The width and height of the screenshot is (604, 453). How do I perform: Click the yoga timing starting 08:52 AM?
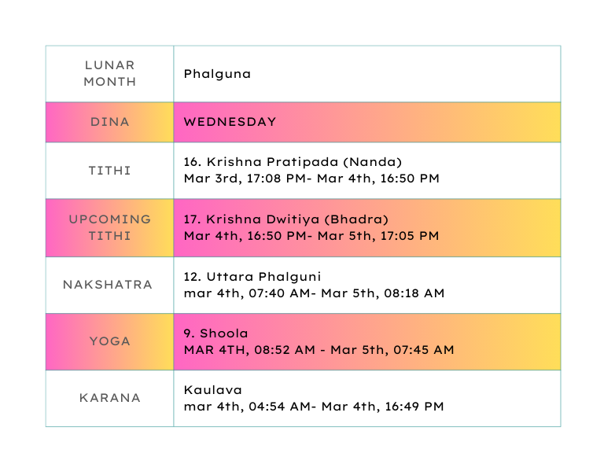pos(319,350)
